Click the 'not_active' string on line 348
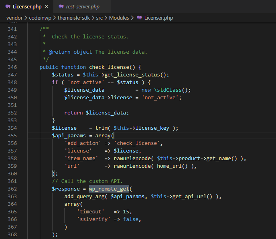276x239 pixels. click(x=86, y=82)
